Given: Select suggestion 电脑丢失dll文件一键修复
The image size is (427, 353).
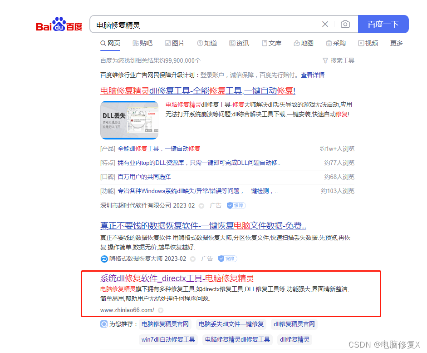Looking at the screenshot, I should pos(231,324).
